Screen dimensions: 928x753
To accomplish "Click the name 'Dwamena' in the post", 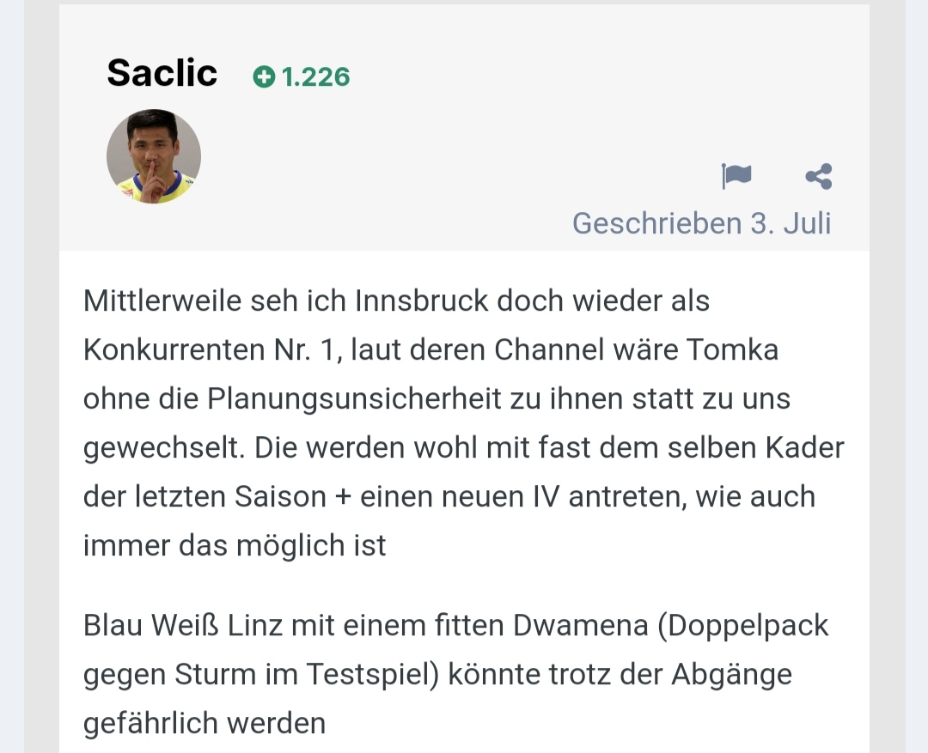I will click(x=581, y=625).
